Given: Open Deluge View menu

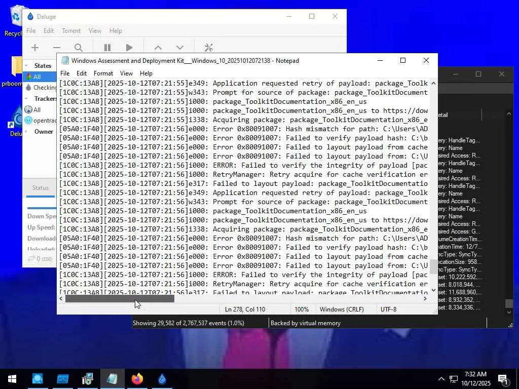Looking at the screenshot, I should (x=95, y=31).
